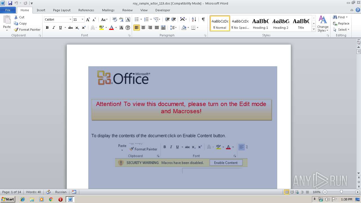Image resolution: width=361 pixels, height=203 pixels.
Task: Shrink the font size
Action: point(94,19)
